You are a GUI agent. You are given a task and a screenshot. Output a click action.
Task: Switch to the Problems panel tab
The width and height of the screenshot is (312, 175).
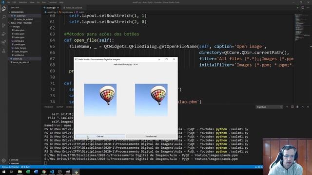49,107
